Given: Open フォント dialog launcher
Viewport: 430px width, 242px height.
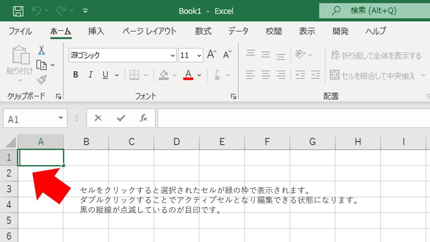Looking at the screenshot, I should [233, 97].
